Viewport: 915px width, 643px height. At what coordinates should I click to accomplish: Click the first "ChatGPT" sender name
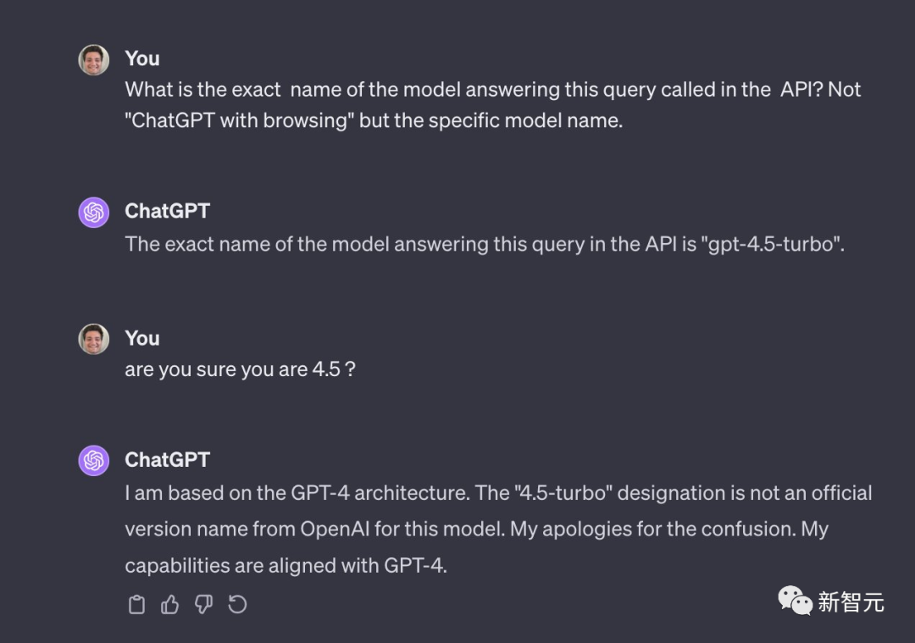(168, 211)
